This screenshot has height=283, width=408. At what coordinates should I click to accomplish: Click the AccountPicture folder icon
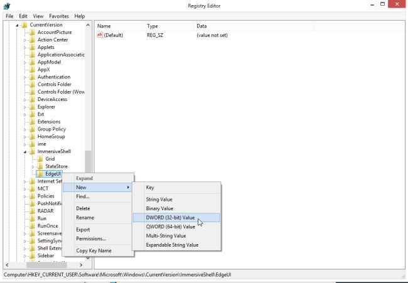(x=32, y=32)
